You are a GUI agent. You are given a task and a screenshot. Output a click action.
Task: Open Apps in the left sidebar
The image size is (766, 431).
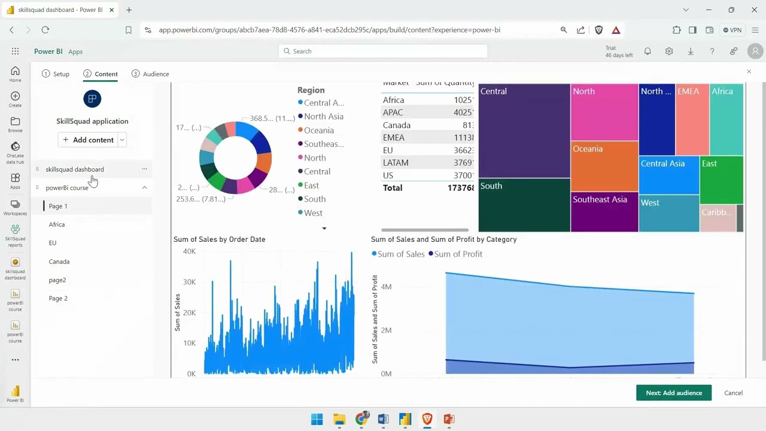15,181
